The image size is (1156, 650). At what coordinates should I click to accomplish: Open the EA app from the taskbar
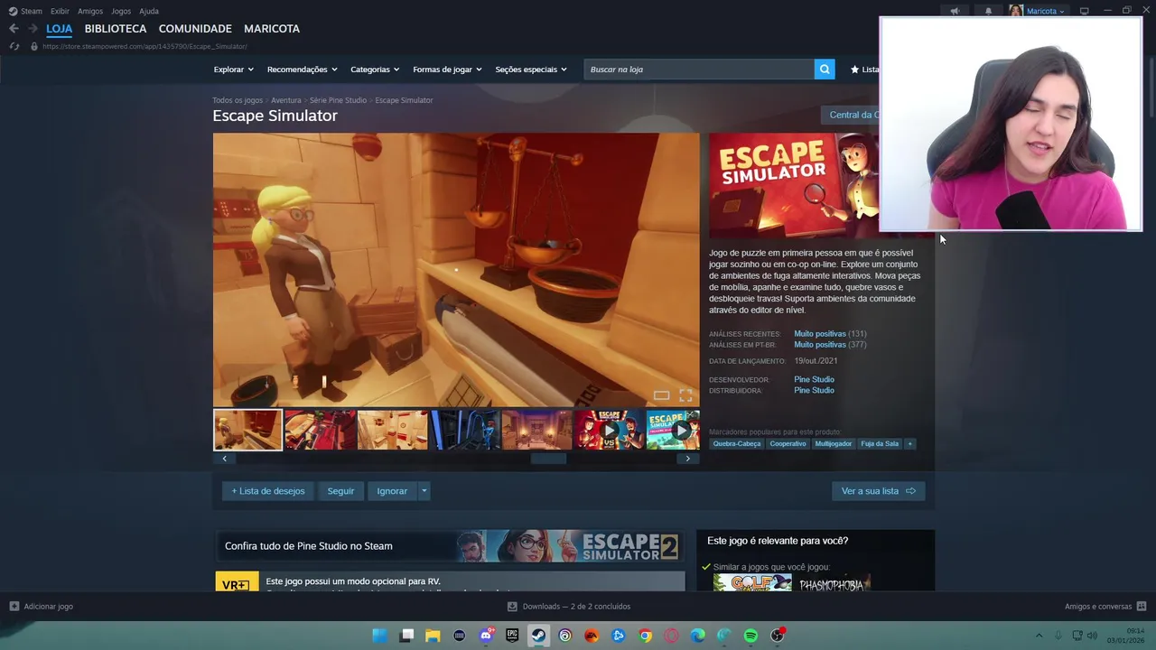pos(592,636)
